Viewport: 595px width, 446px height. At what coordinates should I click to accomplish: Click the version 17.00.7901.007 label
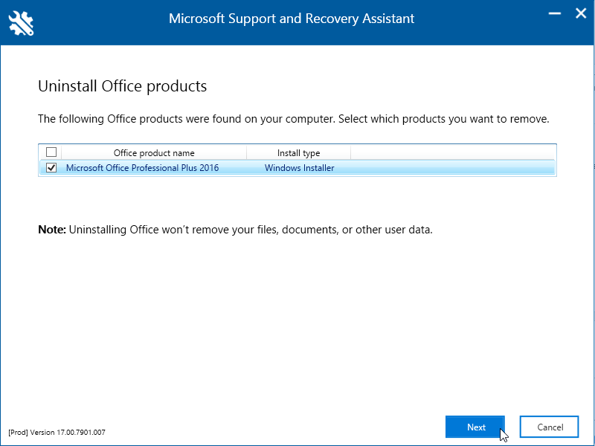pos(57,433)
